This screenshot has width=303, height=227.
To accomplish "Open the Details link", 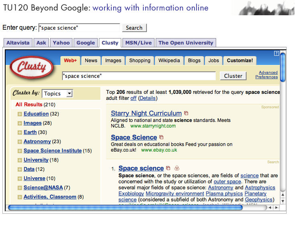I will tap(147, 98).
